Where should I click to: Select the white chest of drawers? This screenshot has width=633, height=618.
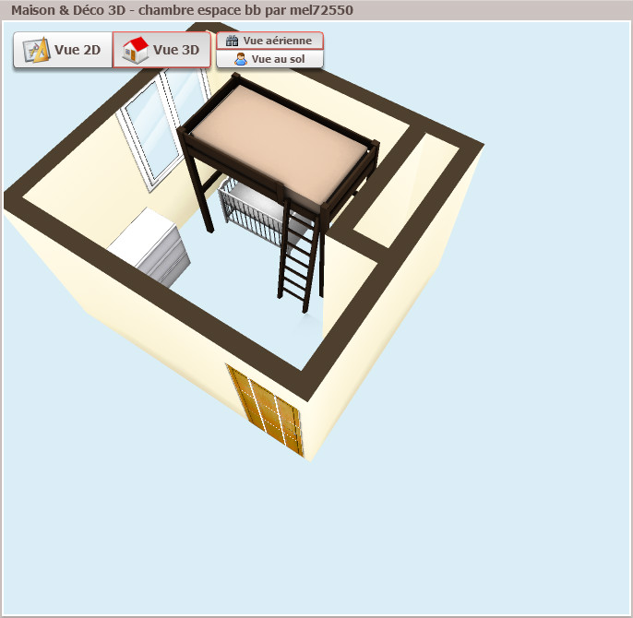pos(150,245)
